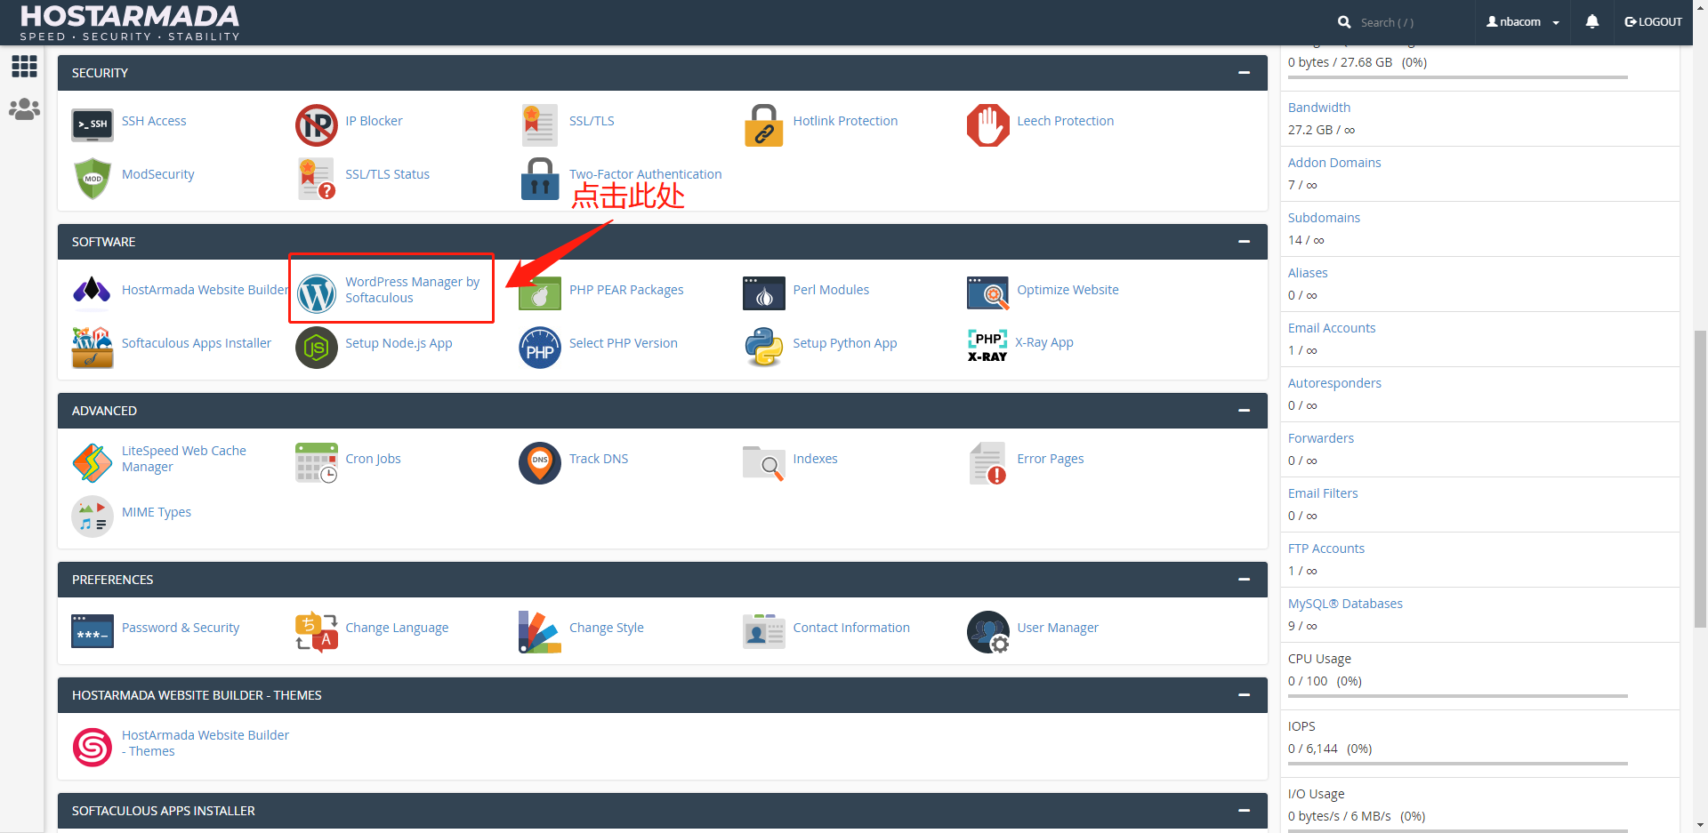The image size is (1708, 833).
Task: Collapse the Preferences section
Action: tap(1245, 580)
